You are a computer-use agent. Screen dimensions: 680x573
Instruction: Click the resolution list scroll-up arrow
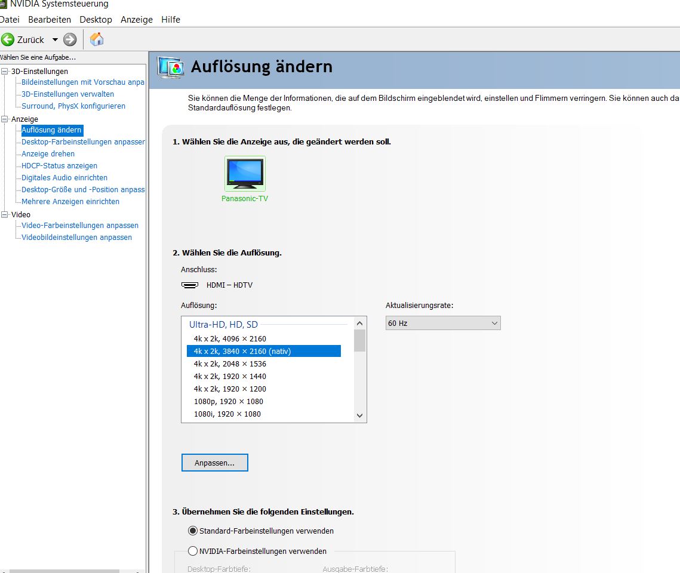click(x=359, y=324)
